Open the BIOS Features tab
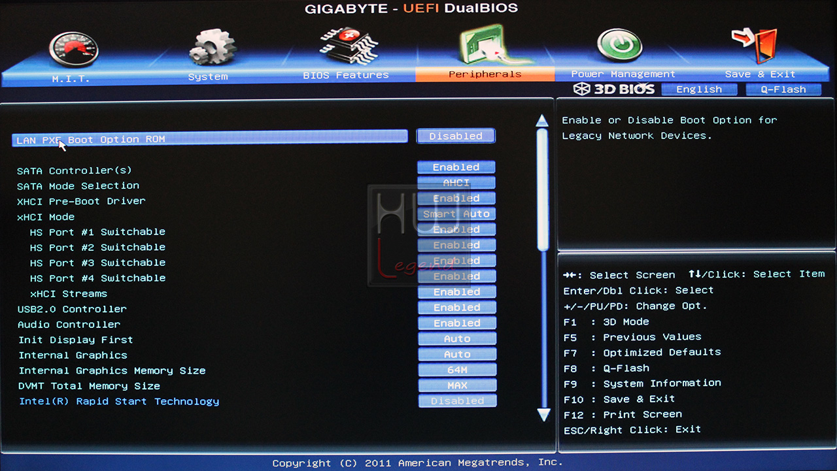The height and width of the screenshot is (471, 837). tap(346, 75)
